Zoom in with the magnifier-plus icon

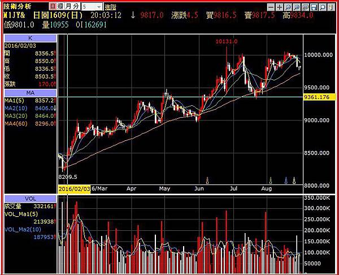(x=297, y=7)
